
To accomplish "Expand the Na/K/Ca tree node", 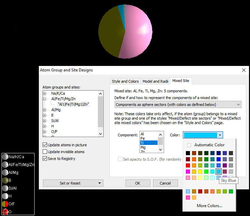I will tap(45, 93).
